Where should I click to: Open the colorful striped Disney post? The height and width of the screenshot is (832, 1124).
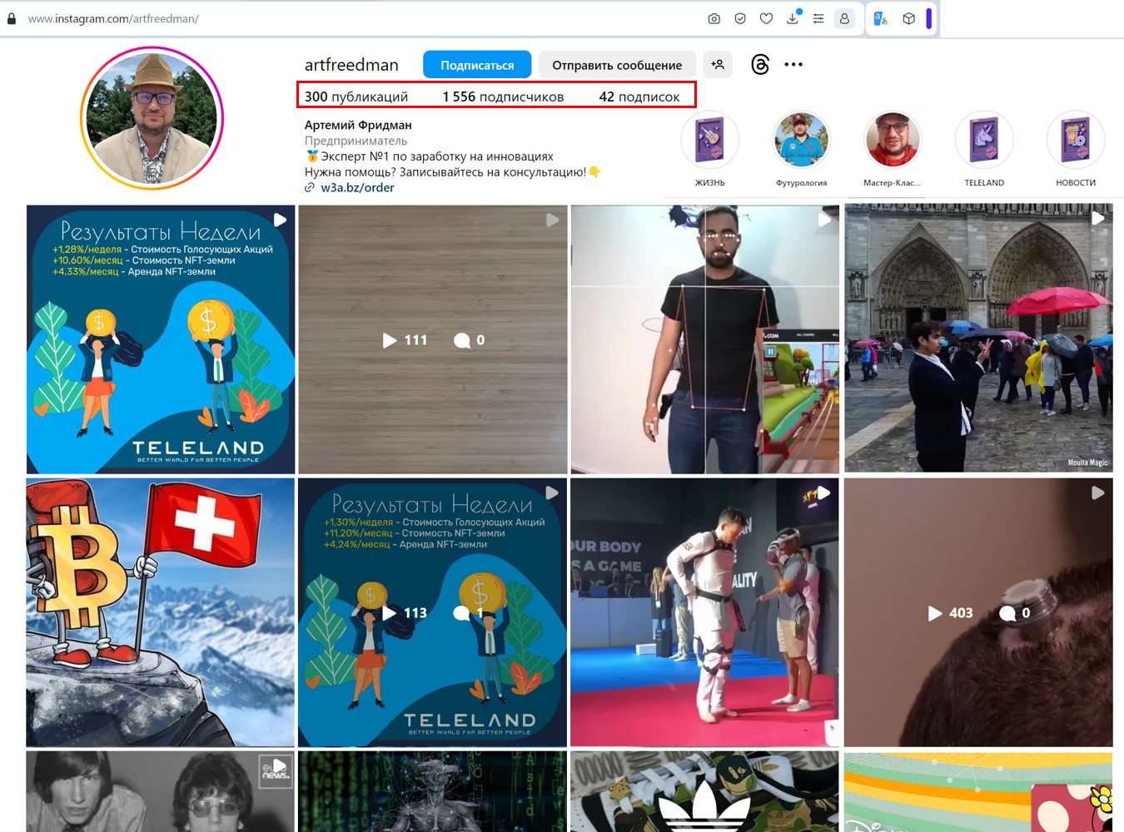[978, 792]
